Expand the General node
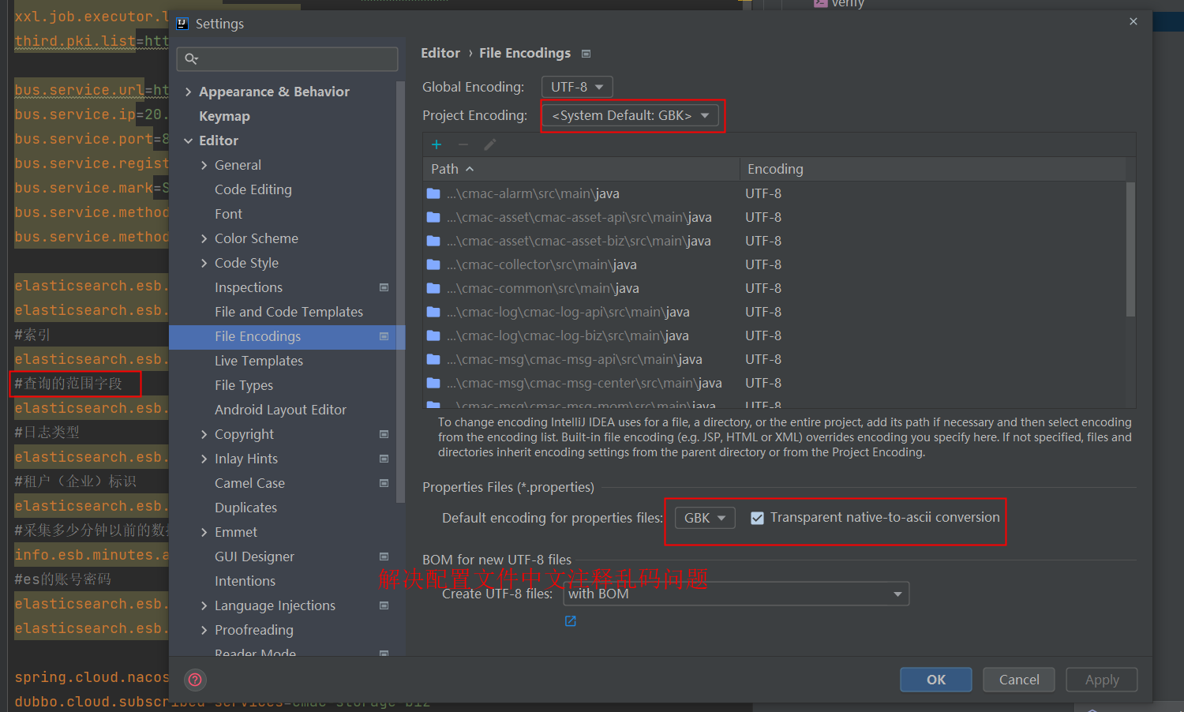Screen dimensions: 1184x712 pyautogui.click(x=204, y=165)
